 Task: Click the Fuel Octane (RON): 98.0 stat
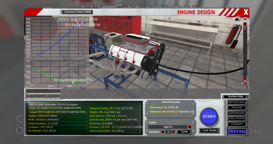coord(107,131)
